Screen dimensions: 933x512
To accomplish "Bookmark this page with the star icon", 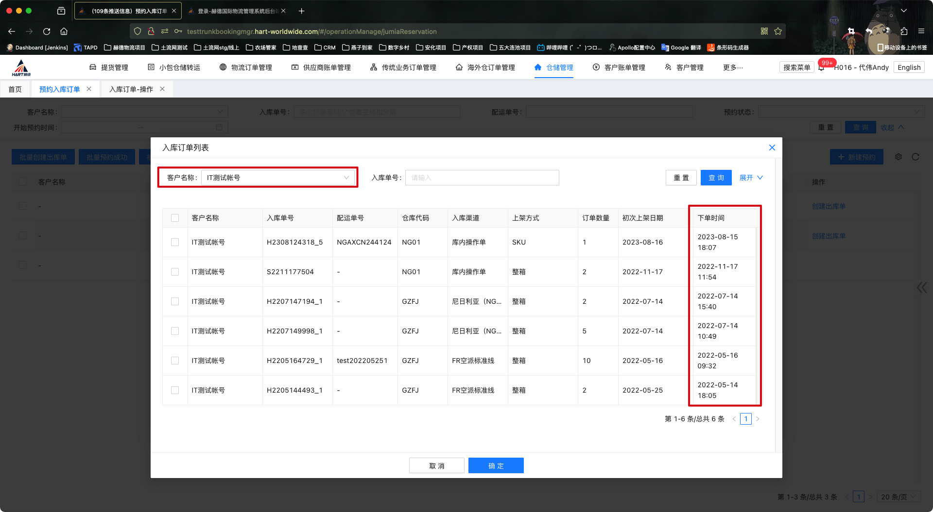I will click(778, 32).
